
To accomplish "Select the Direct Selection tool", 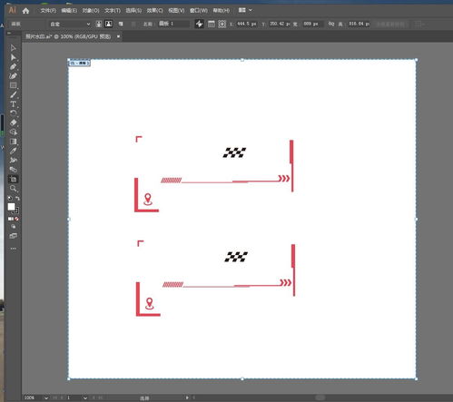I will (x=13, y=57).
